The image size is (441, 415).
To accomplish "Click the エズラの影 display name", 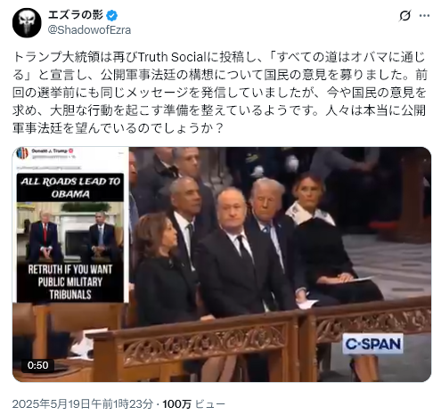I will [x=76, y=15].
